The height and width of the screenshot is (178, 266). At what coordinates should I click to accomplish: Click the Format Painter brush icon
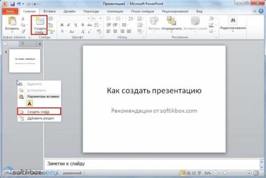pyautogui.click(x=23, y=31)
